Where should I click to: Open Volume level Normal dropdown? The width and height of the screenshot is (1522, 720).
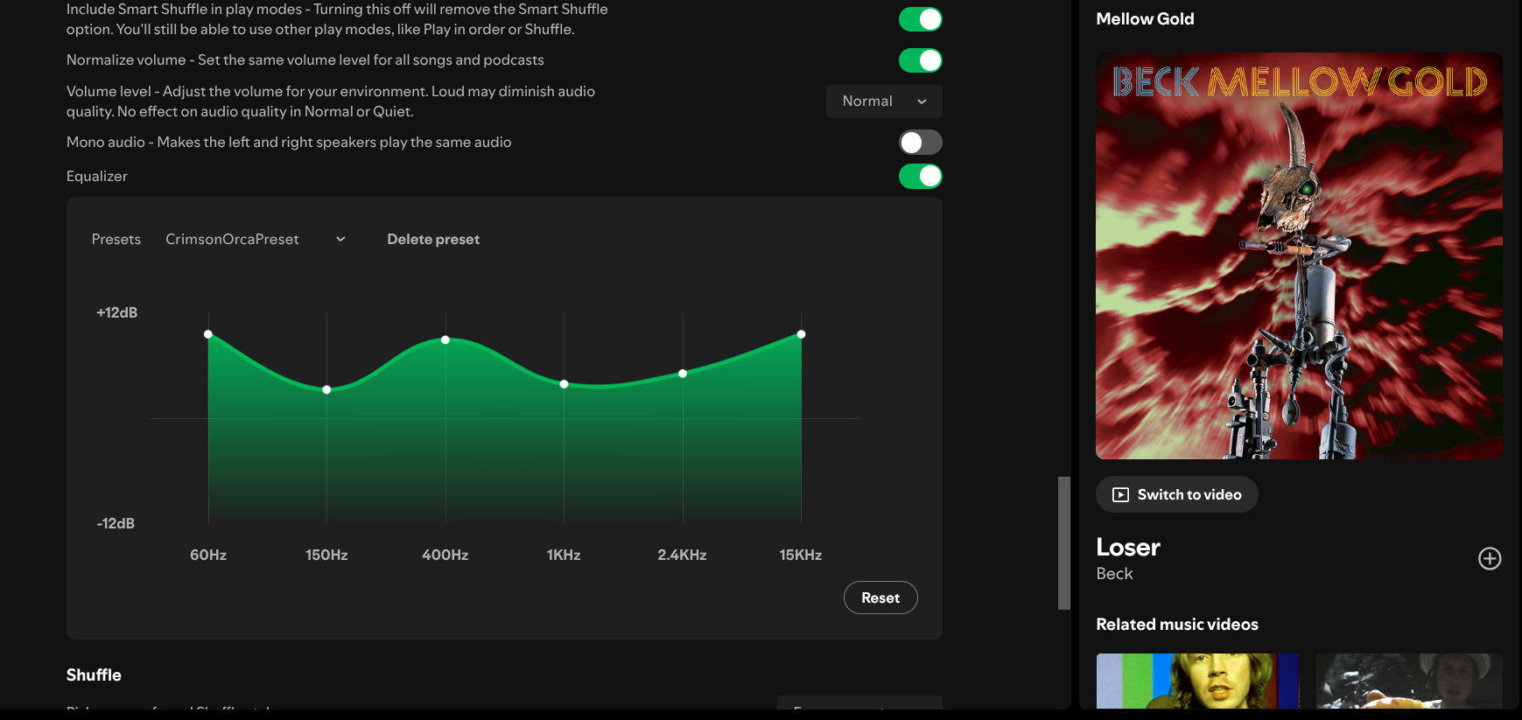pos(884,101)
